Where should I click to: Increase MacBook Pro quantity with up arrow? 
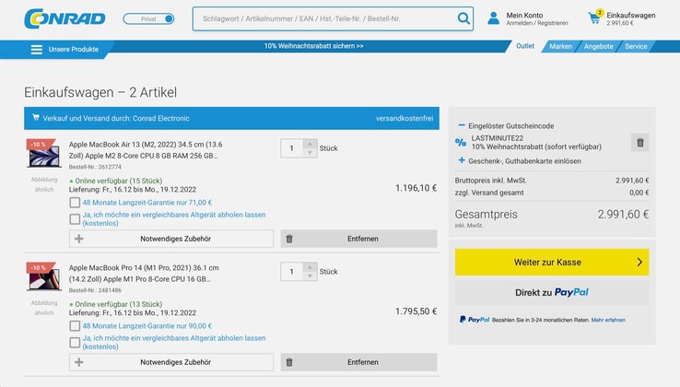310,267
